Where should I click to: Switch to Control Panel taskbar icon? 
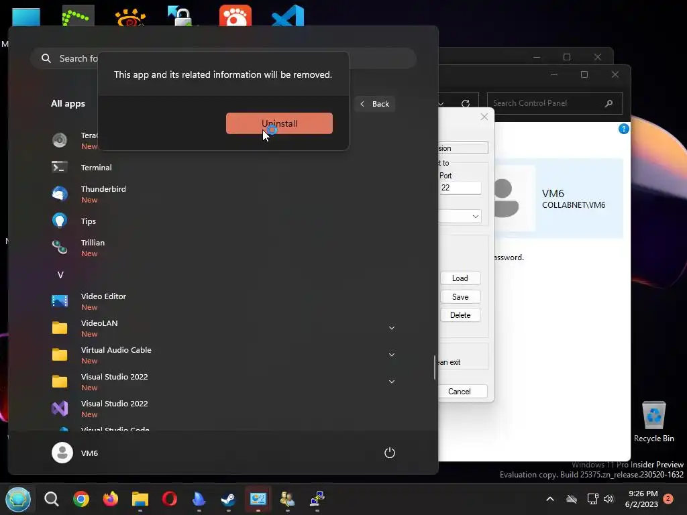pos(258,499)
